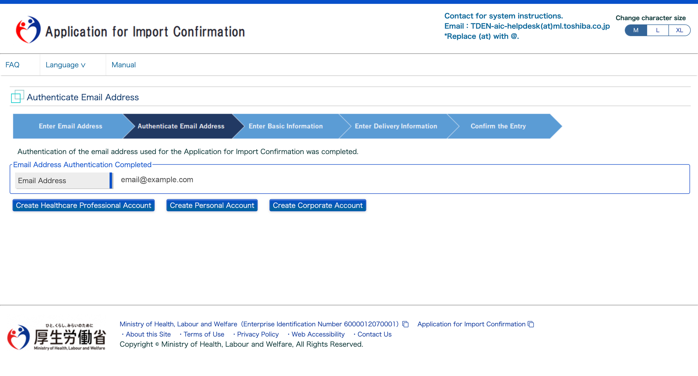Click the Enter Basic Information step
This screenshot has width=698, height=376.
tap(285, 126)
